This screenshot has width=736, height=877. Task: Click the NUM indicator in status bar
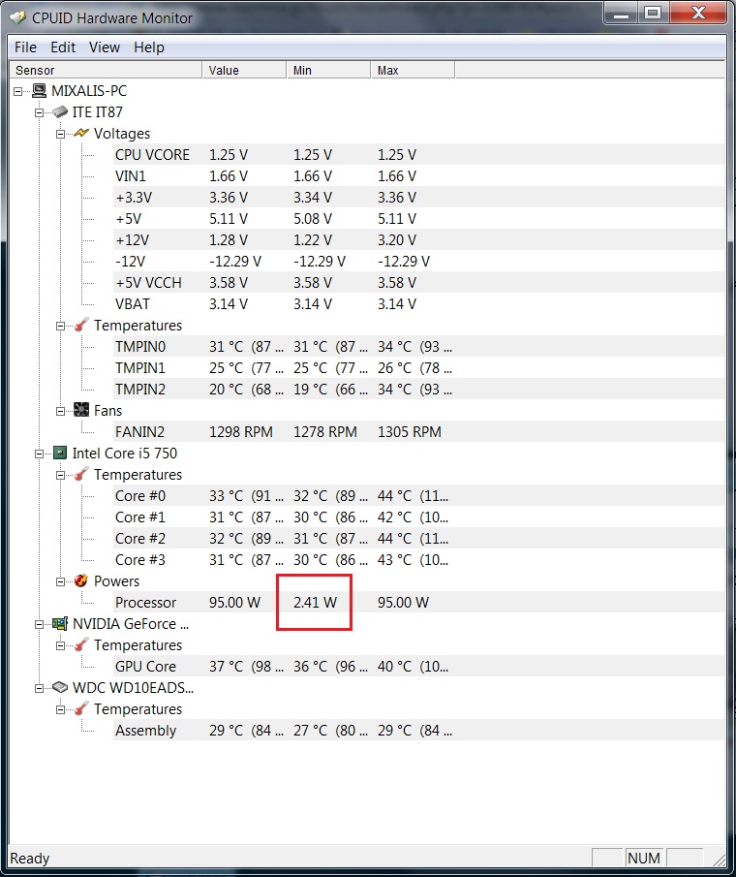click(x=643, y=858)
